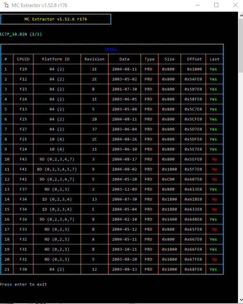Click the IC7P_18.BIN (1/1) filename text

tap(21, 34)
